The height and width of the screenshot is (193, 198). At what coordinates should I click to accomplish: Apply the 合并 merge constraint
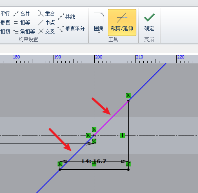coord(22,13)
